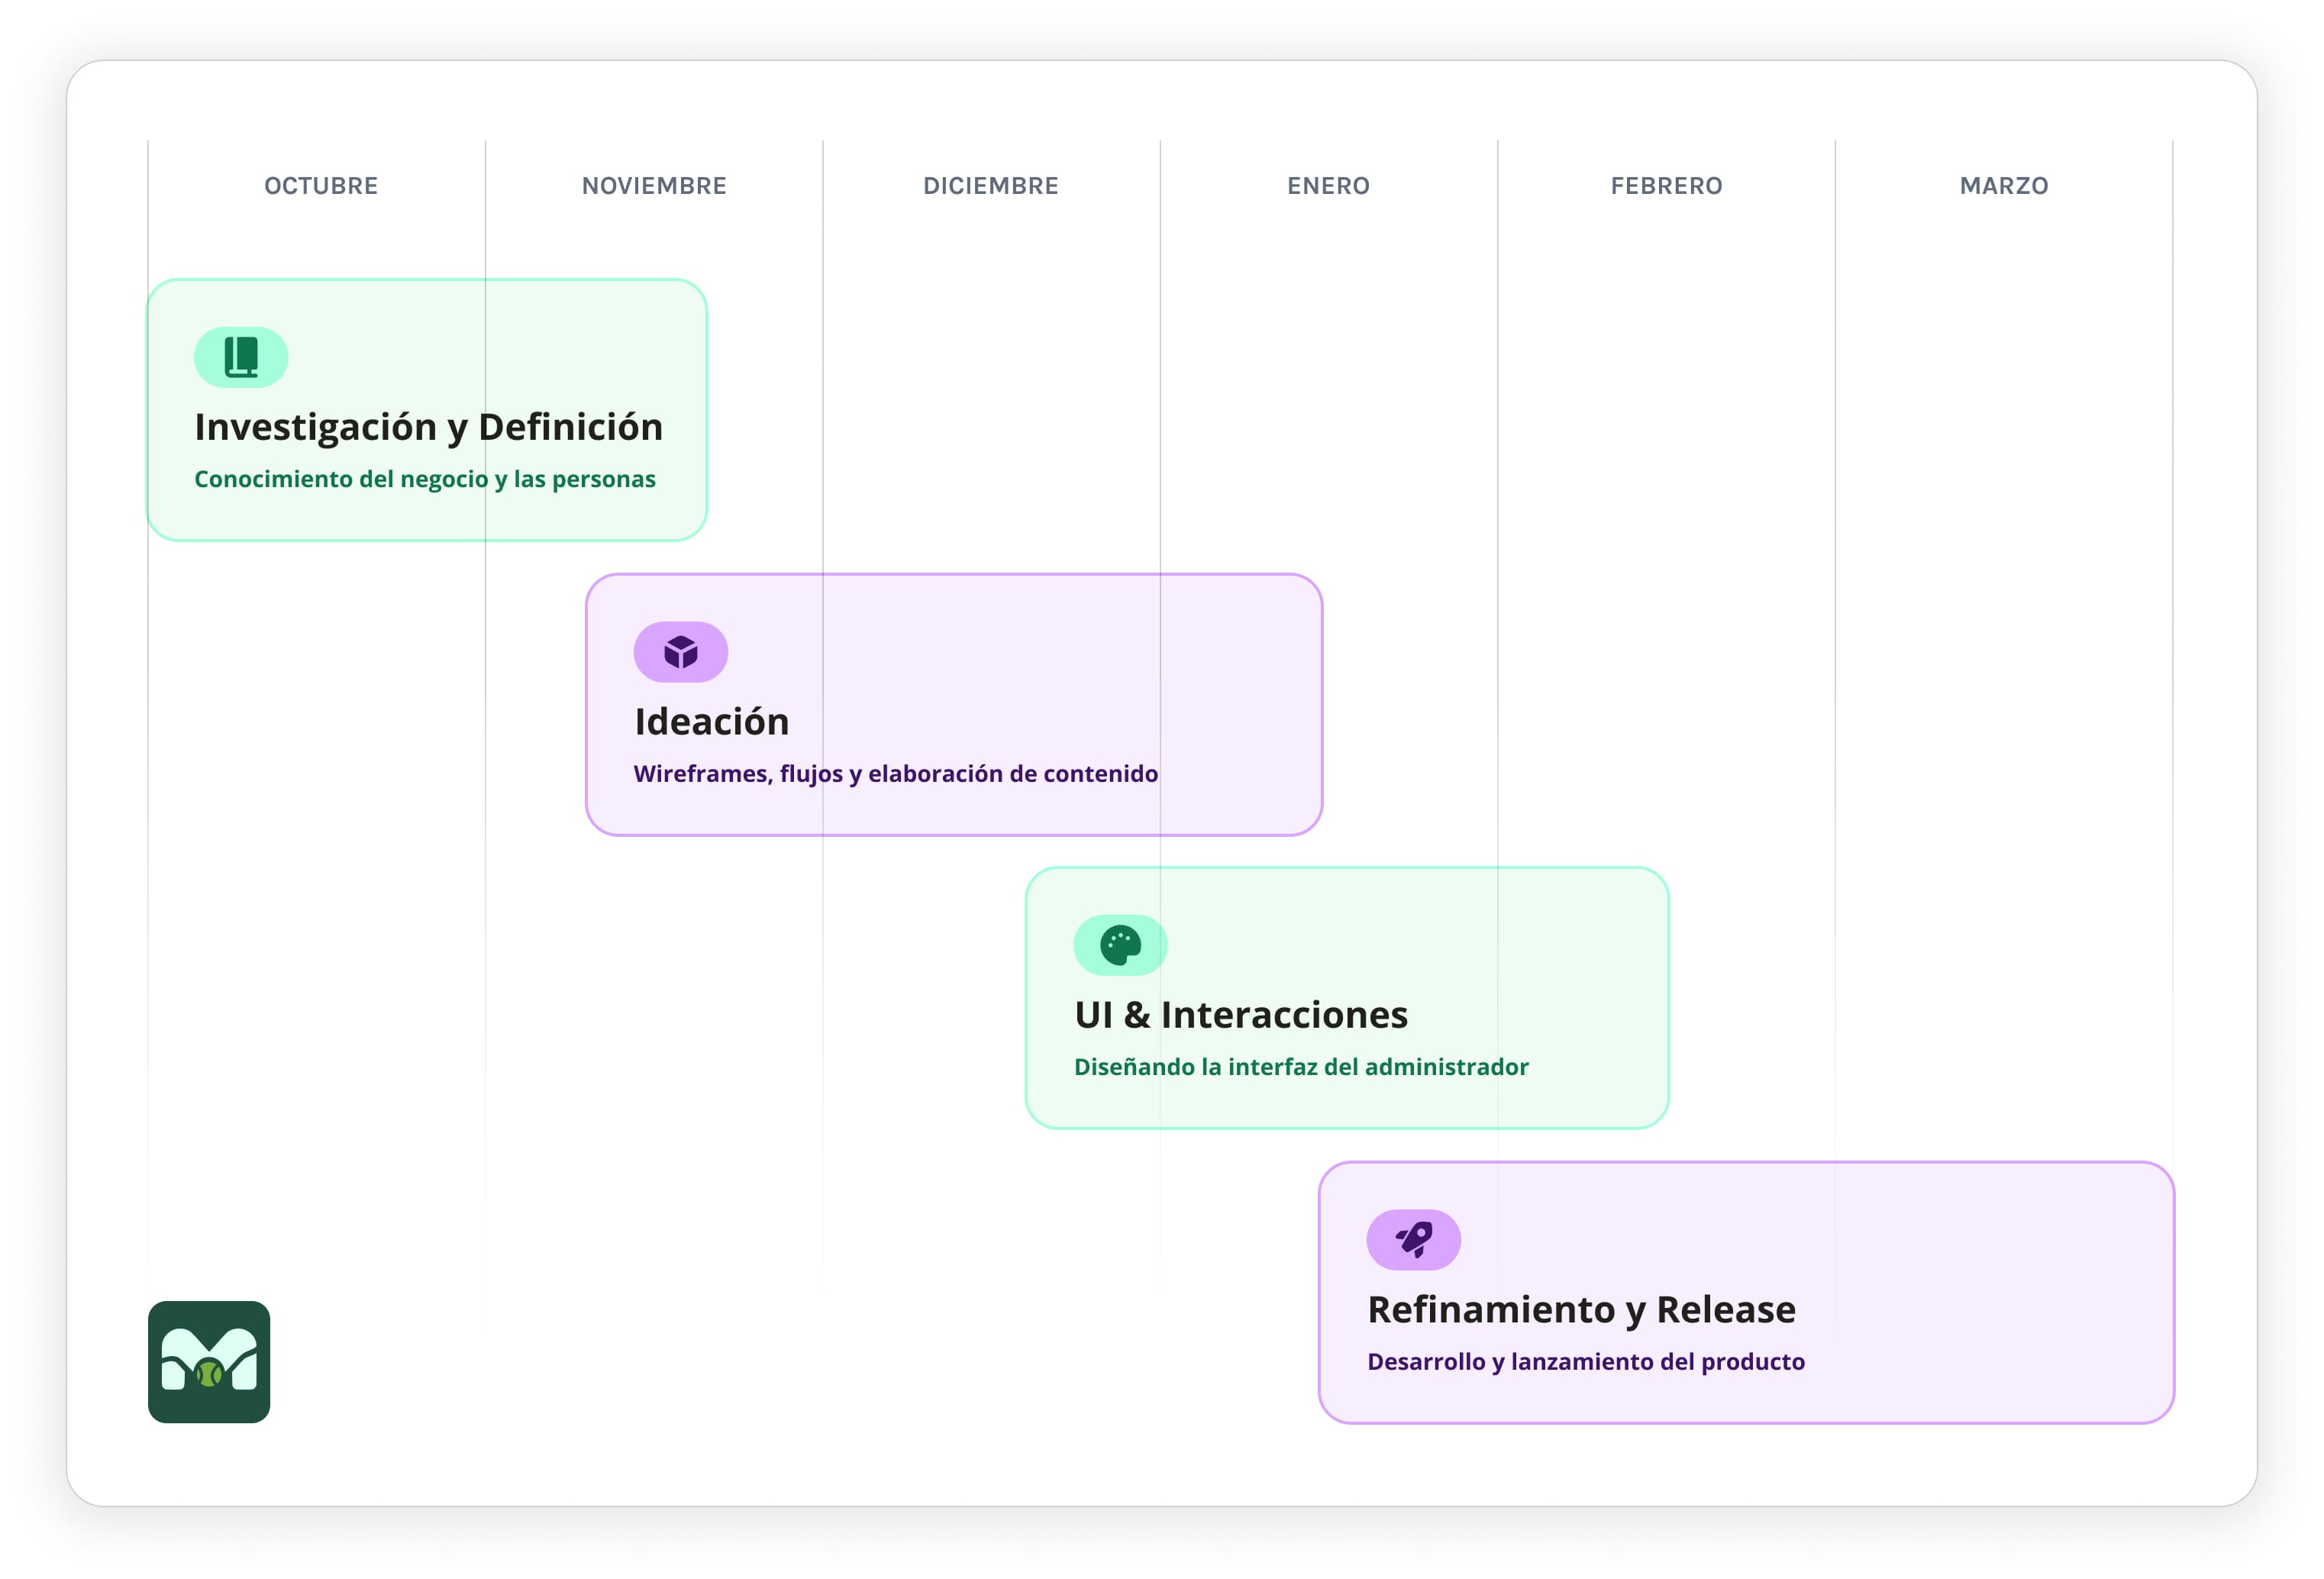2324x1579 pixels.
Task: Click the Investigación y Definición title
Action: 428,427
